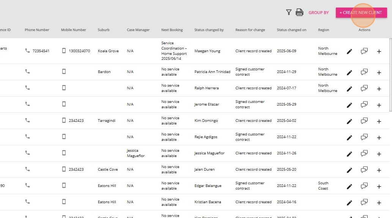392x218 pixels.
Task: Click the Jerome Ellazar name cell
Action: click(206, 104)
